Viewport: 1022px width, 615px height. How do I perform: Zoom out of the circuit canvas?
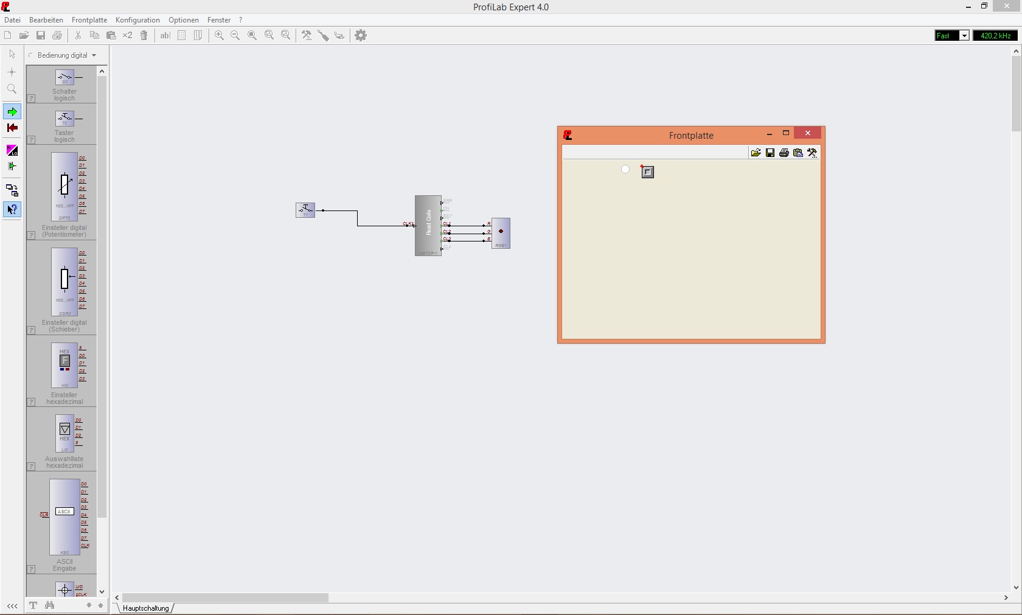[x=235, y=35]
